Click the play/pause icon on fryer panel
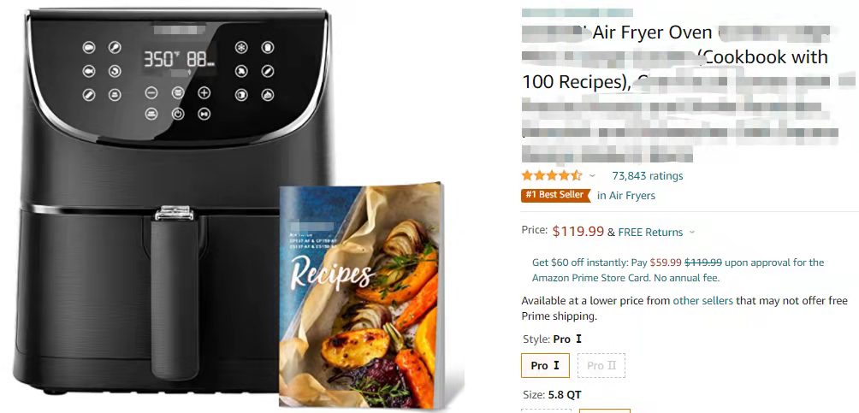859x413 pixels. point(204,114)
